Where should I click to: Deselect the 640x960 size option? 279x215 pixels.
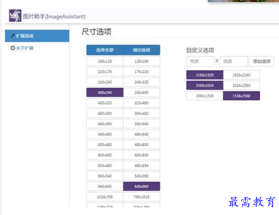(141, 186)
